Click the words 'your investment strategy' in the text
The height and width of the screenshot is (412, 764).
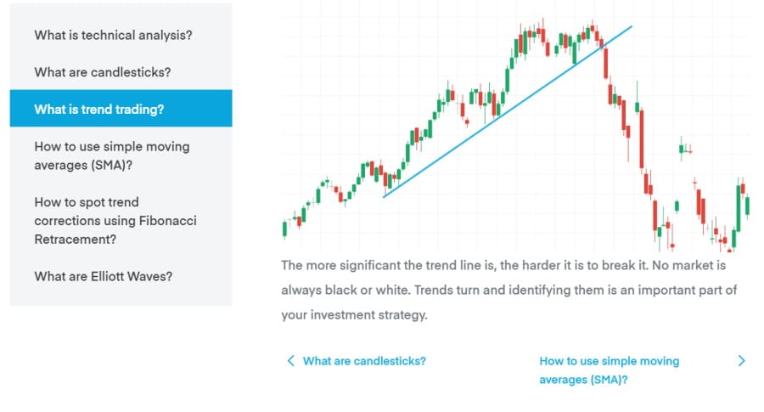pos(354,315)
